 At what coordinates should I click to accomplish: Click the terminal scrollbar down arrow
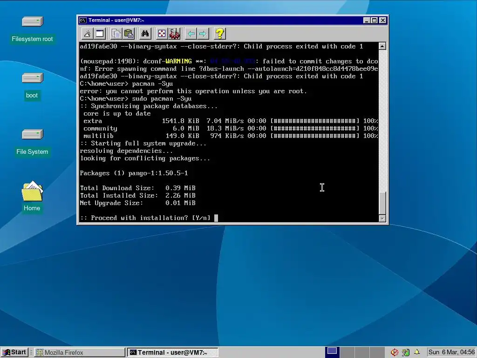[x=382, y=218]
